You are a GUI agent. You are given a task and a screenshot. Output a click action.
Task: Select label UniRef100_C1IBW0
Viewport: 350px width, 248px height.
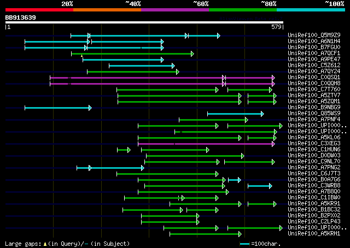tap(314, 198)
